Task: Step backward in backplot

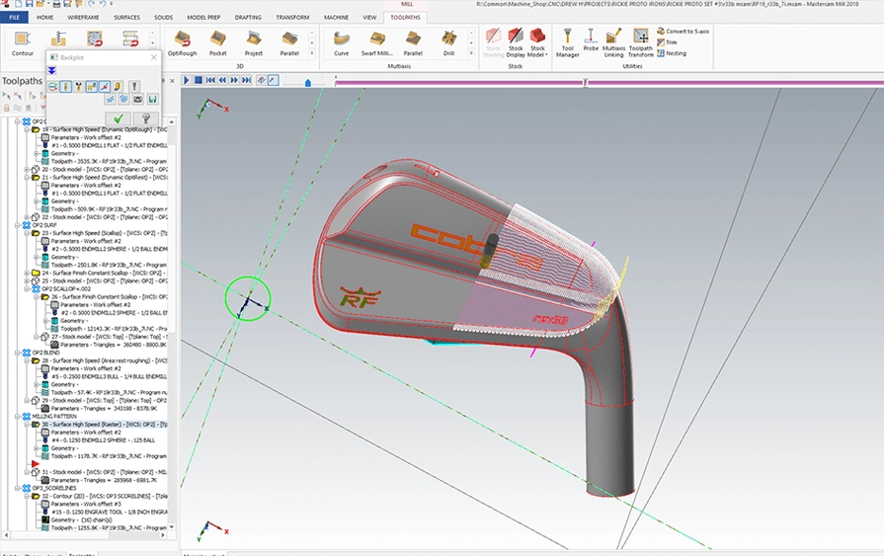Action: tap(222, 81)
